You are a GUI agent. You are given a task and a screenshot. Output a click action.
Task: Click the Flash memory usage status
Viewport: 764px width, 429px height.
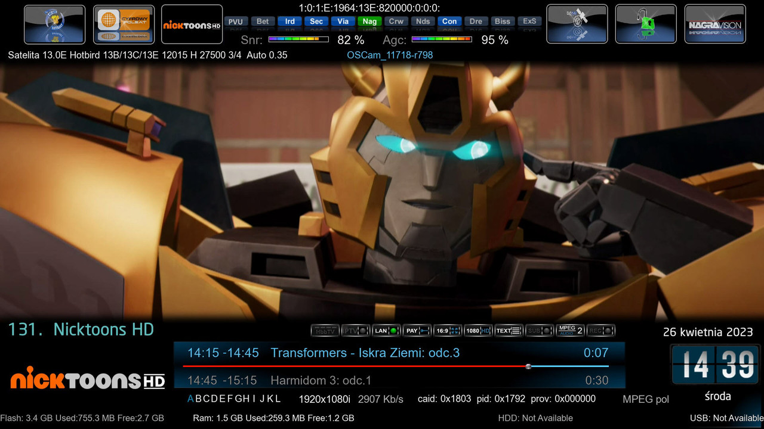coord(82,418)
